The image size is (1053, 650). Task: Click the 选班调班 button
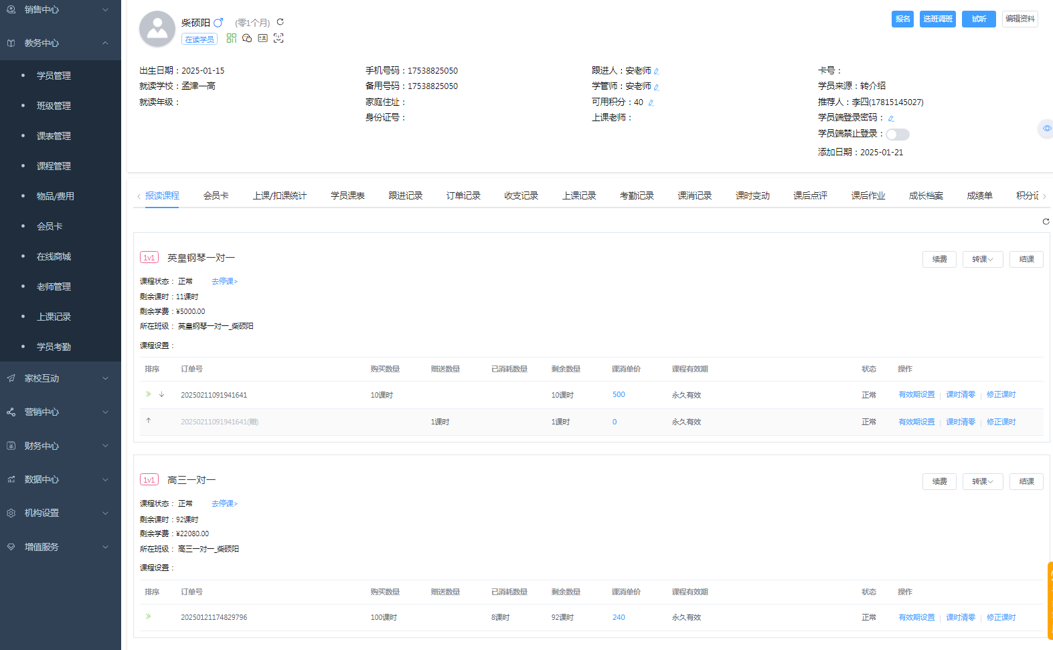[938, 19]
